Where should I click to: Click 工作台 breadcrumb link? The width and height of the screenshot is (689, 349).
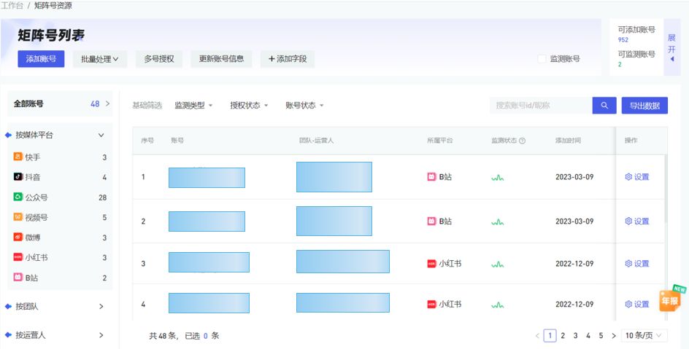(x=11, y=6)
